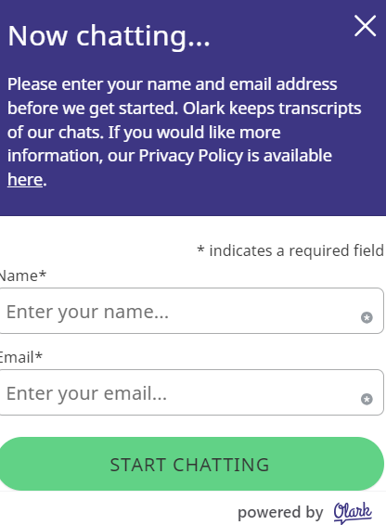The height and width of the screenshot is (525, 386).
Task: Open the Olark logo link
Action: pyautogui.click(x=353, y=513)
